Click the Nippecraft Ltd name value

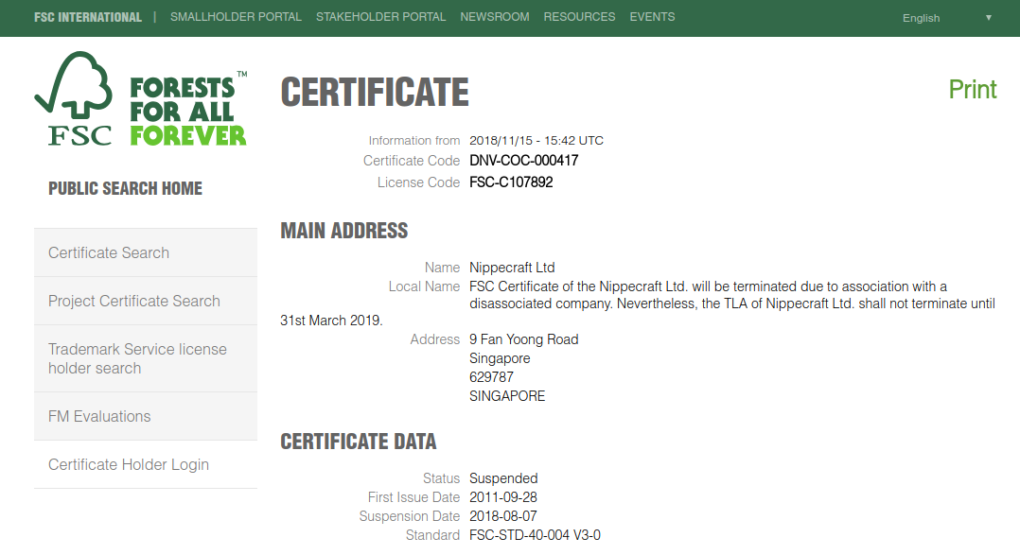(512, 268)
